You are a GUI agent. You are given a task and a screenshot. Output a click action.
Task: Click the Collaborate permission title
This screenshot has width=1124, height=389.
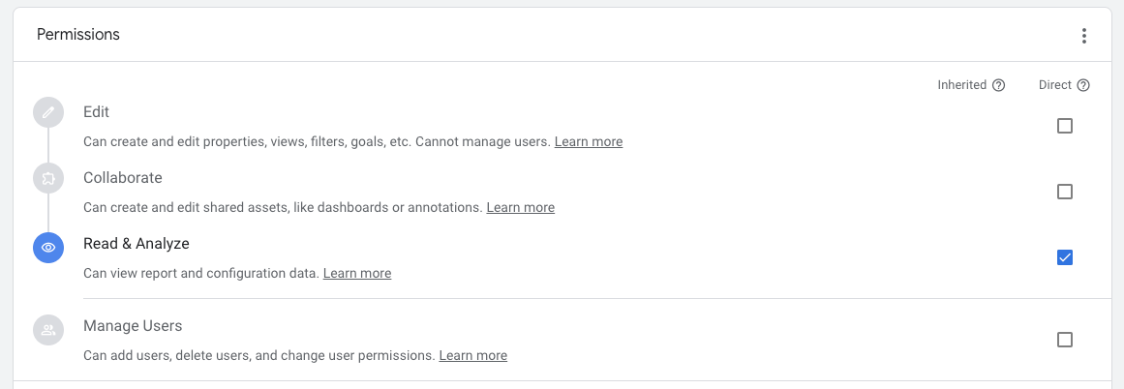(x=123, y=178)
